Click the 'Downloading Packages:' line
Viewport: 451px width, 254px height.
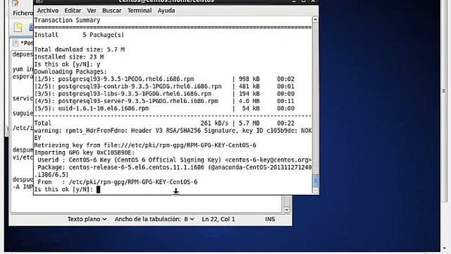coord(70,72)
